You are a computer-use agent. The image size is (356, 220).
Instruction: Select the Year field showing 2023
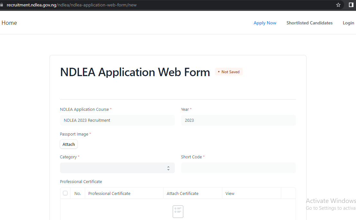[x=238, y=120]
